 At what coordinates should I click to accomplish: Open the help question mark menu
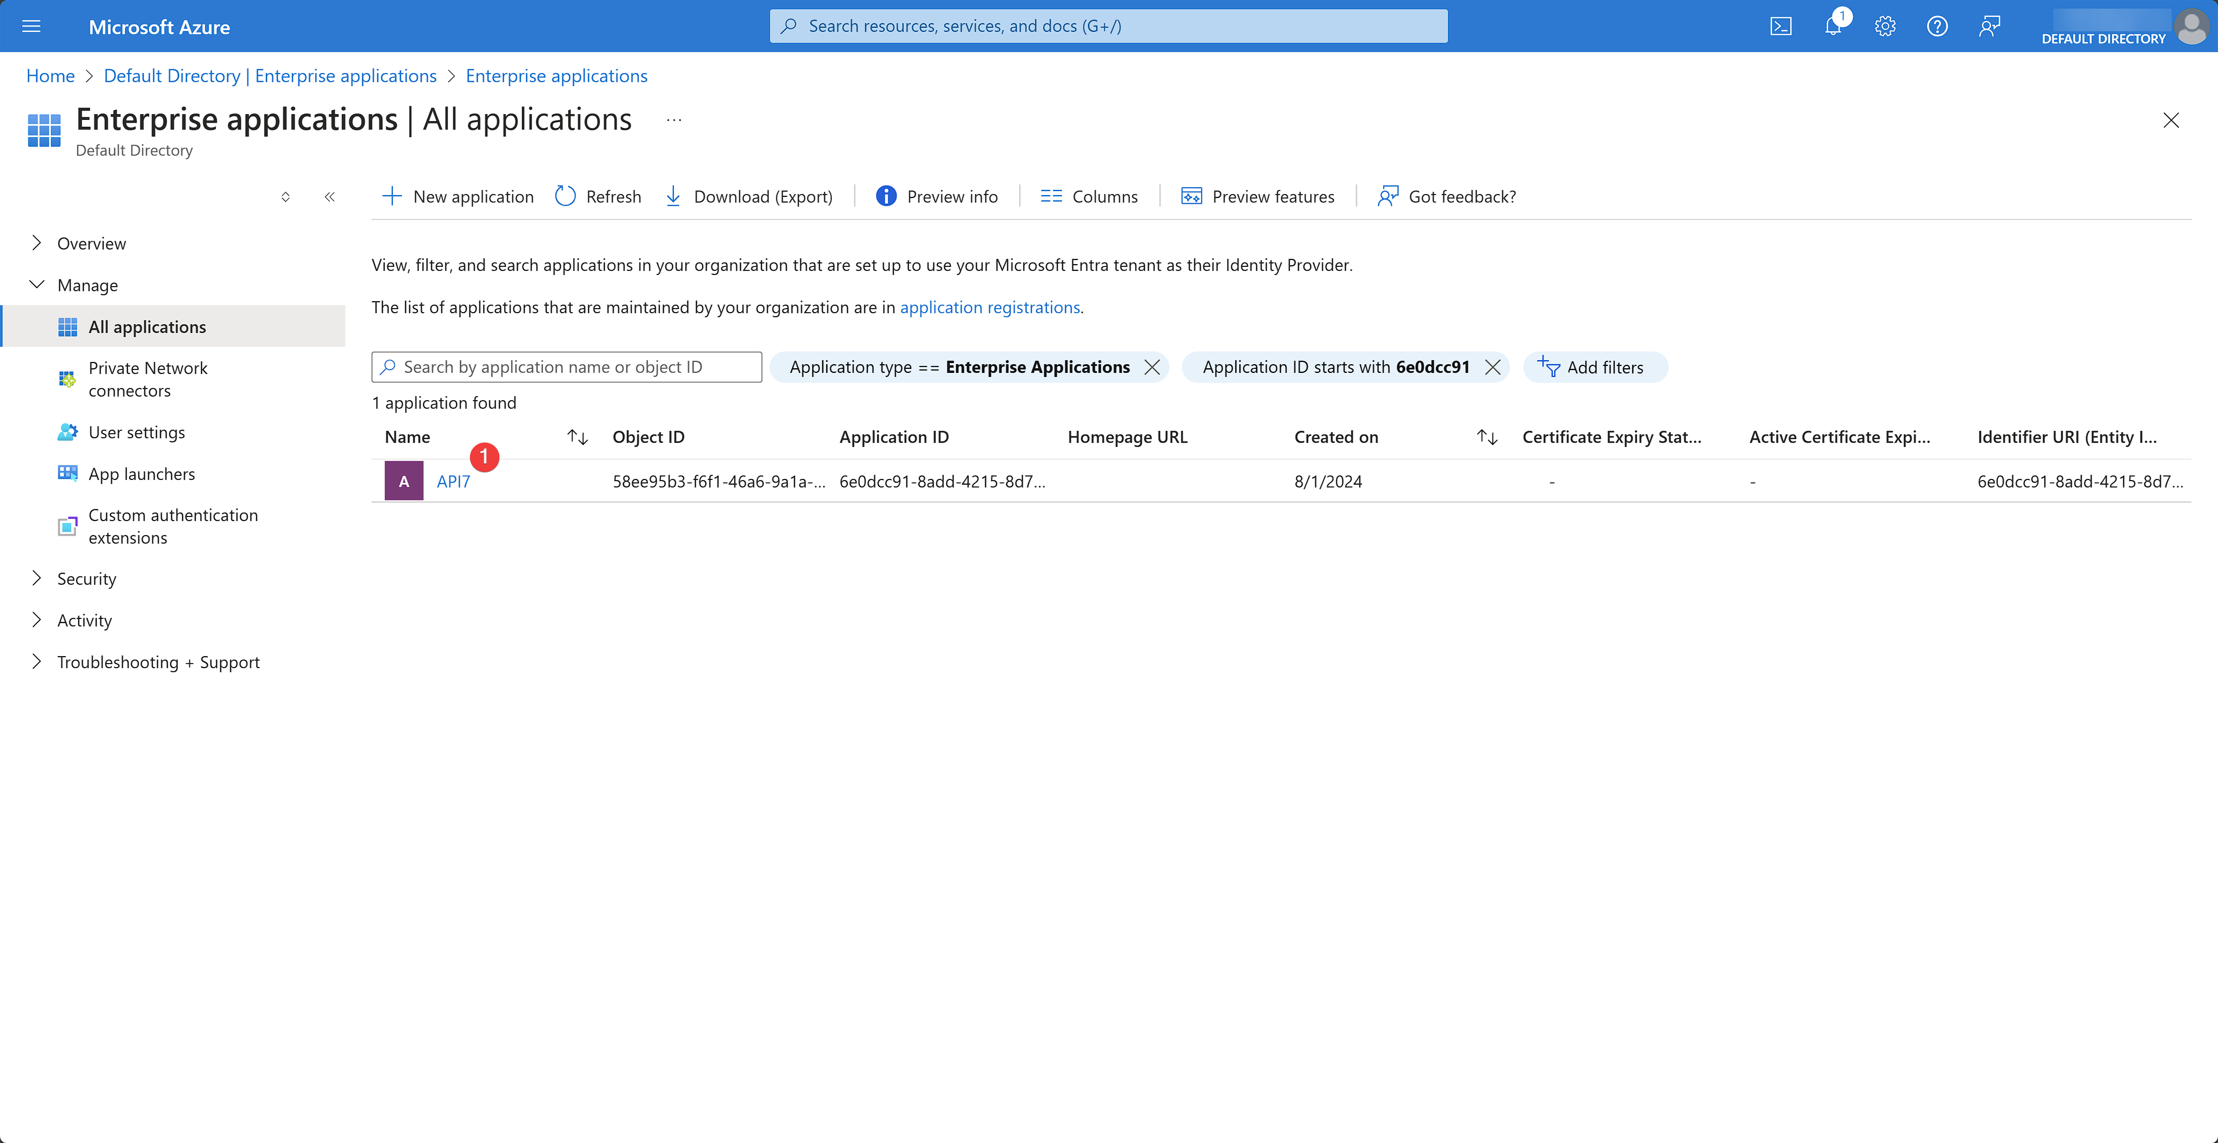(1936, 26)
